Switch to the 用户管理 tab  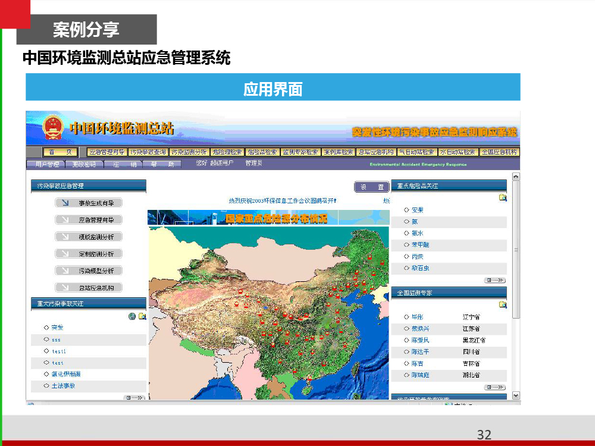[x=46, y=164]
